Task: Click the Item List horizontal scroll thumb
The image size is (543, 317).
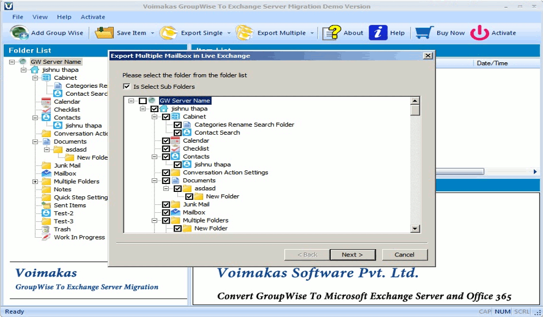Action: click(460, 172)
